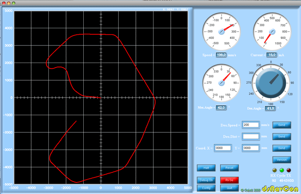Click the Current gauge dial
This screenshot has height=194, width=301.
[272, 31]
